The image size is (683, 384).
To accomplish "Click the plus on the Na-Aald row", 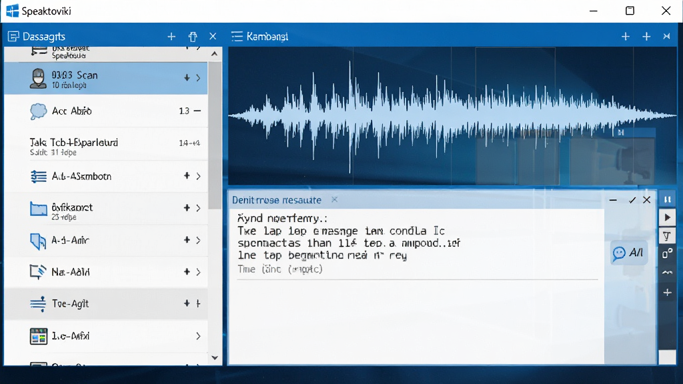I will click(187, 272).
